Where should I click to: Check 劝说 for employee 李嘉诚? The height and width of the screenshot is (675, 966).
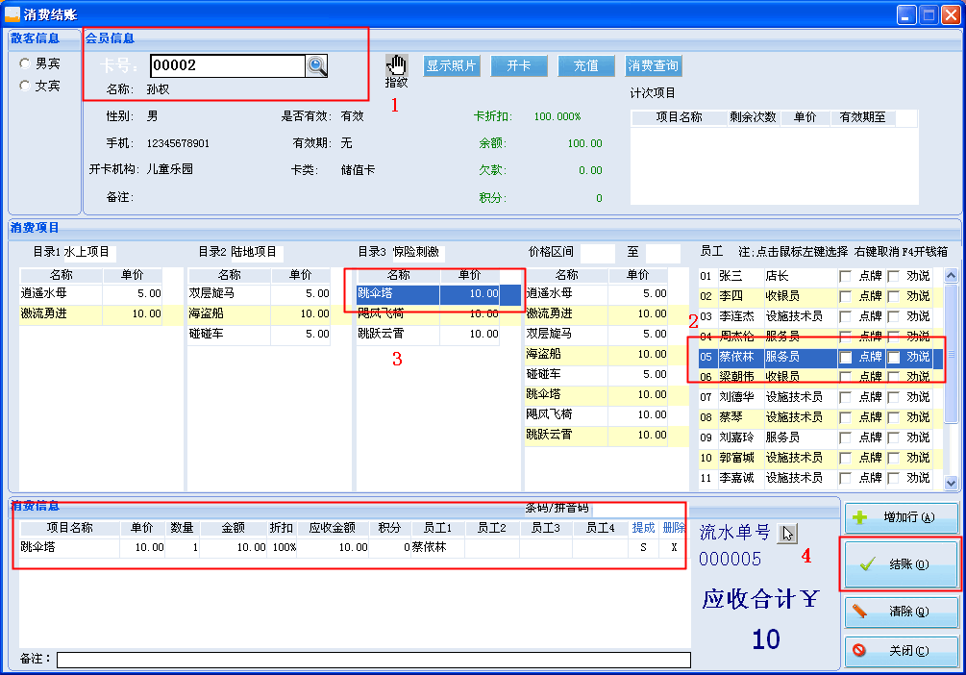coord(893,478)
